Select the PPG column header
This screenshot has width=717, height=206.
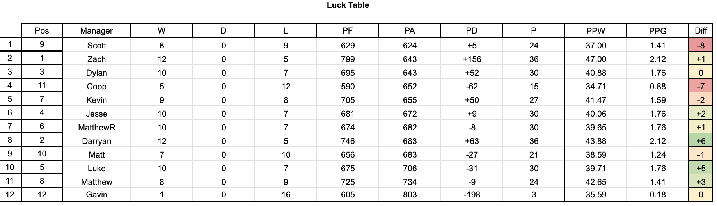point(658,31)
